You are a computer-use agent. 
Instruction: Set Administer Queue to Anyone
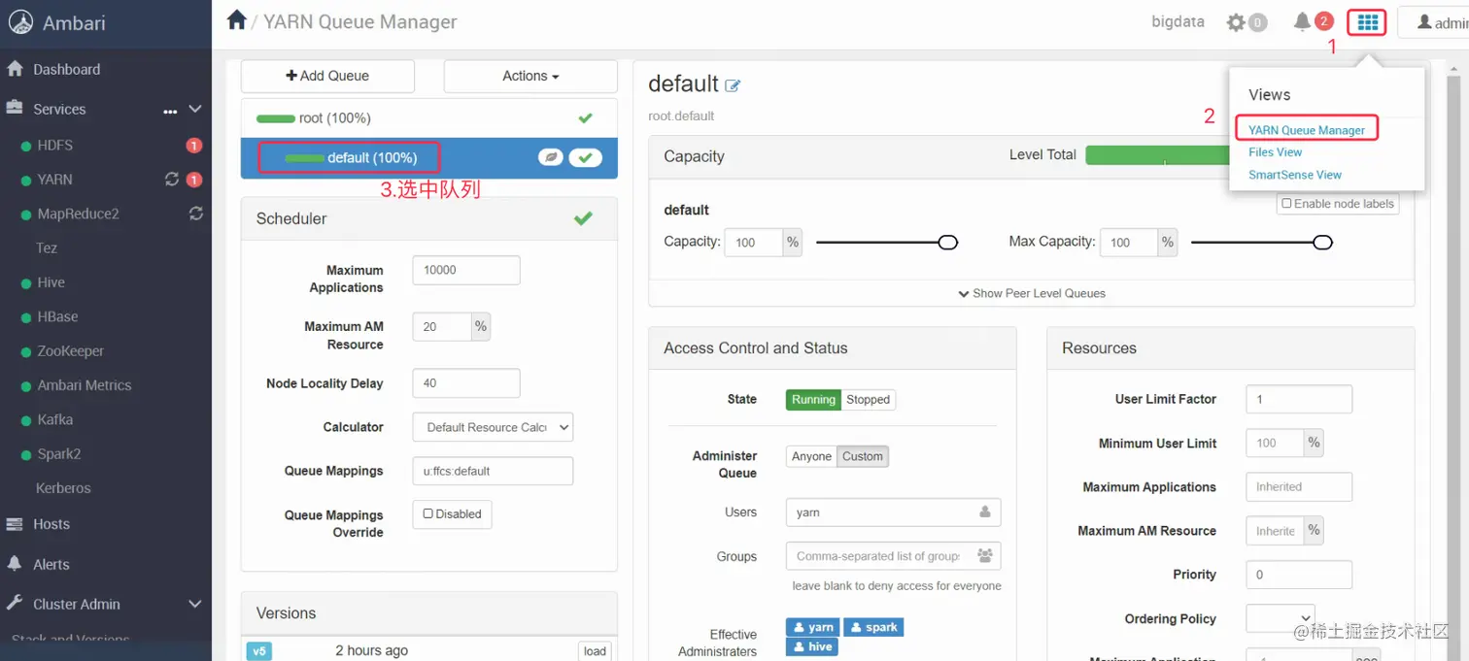coord(811,456)
